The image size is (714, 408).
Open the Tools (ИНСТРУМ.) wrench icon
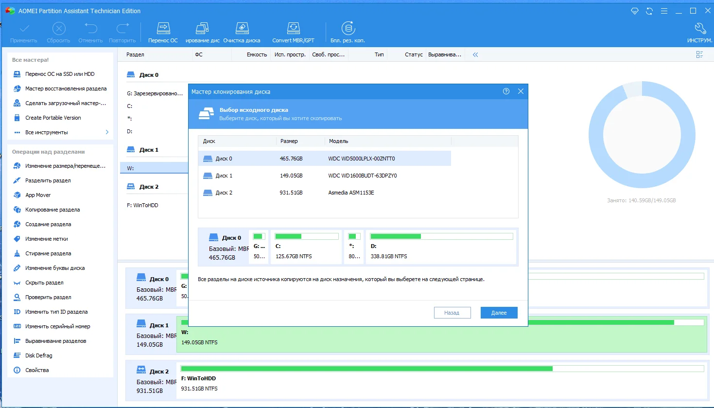(x=700, y=28)
